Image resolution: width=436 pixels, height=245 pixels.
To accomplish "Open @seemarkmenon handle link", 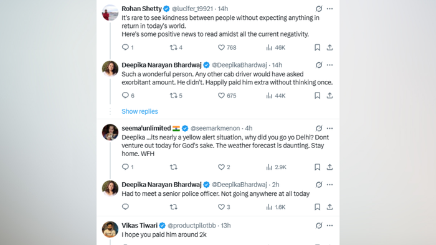I will pyautogui.click(x=215, y=129).
